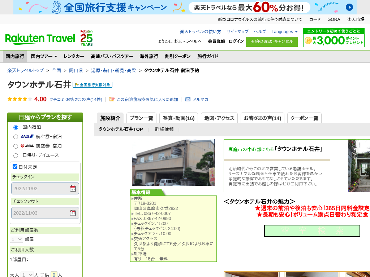This screenshot has height=277, width=370.
Task: Open the サイトマップ link
Action: click(x=237, y=32)
